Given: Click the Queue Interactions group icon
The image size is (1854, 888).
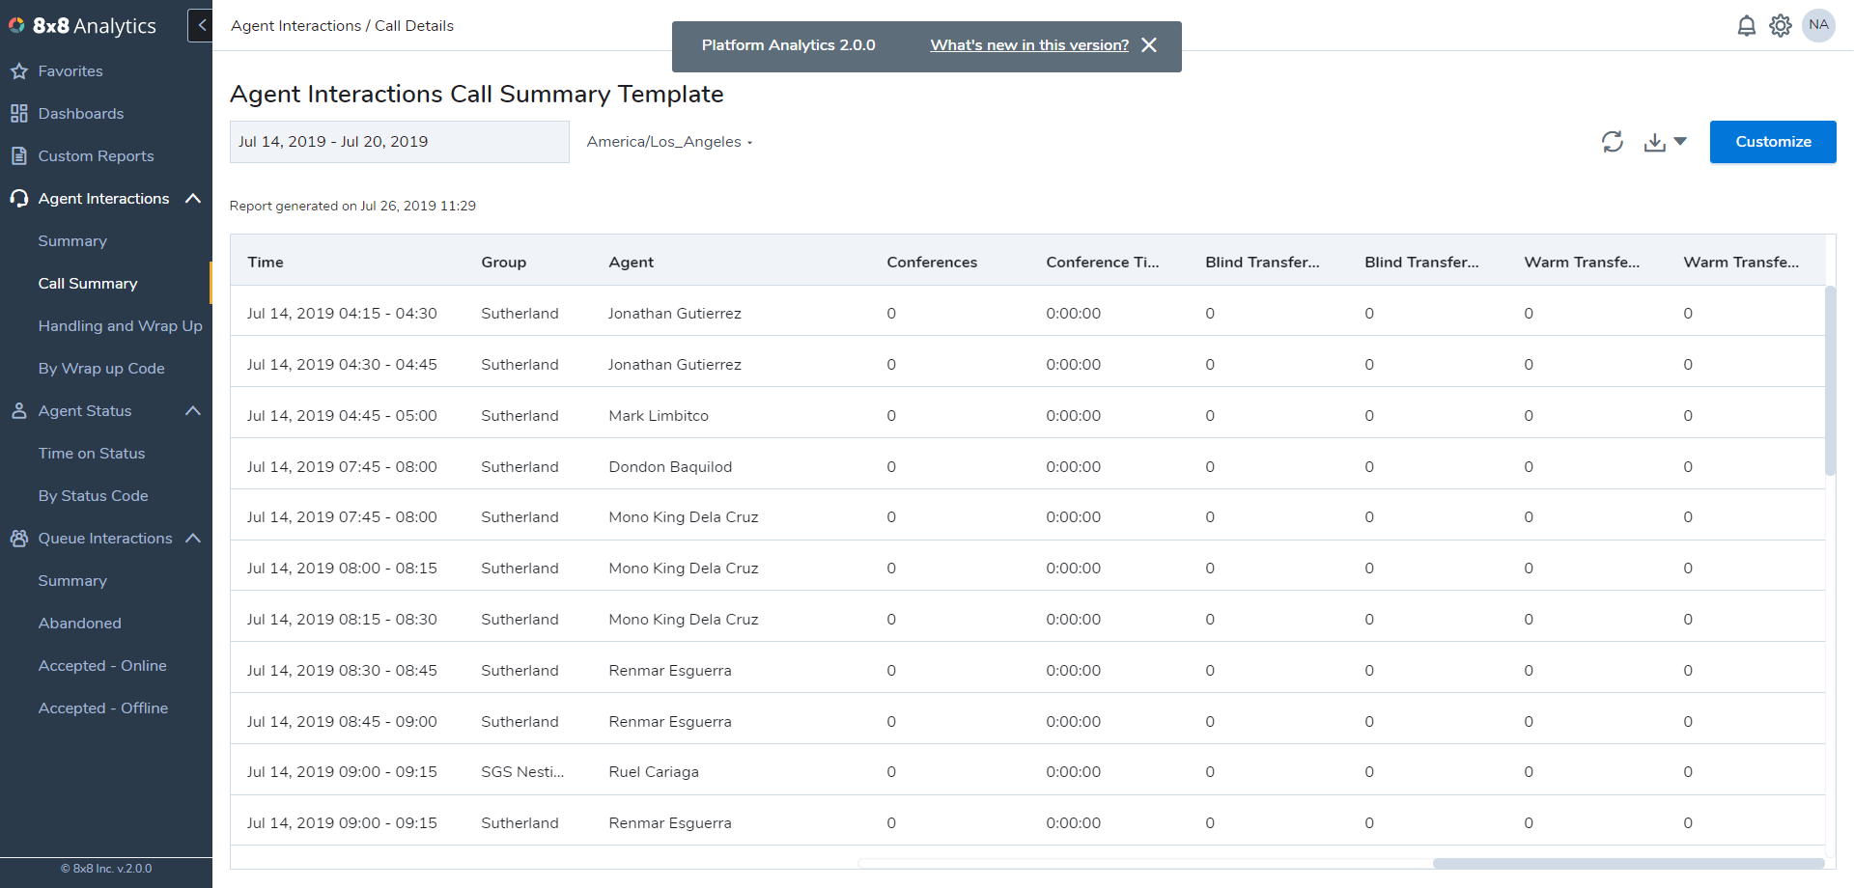Looking at the screenshot, I should [18, 539].
